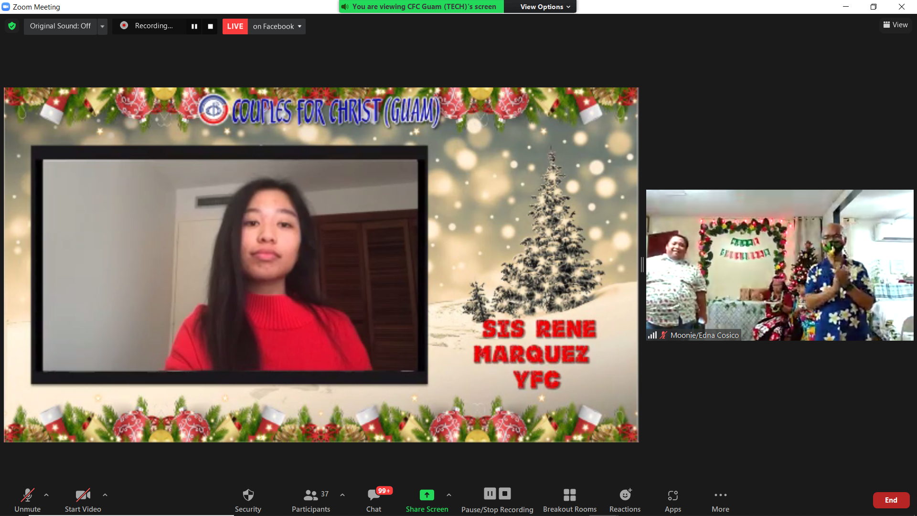Open the More options menu
917x516 pixels.
pyautogui.click(x=720, y=500)
